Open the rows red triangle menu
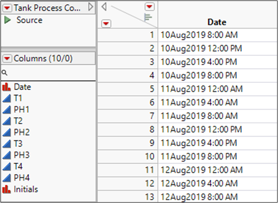Image resolution: width=278 pixels, height=203 pixels. tap(106, 23)
